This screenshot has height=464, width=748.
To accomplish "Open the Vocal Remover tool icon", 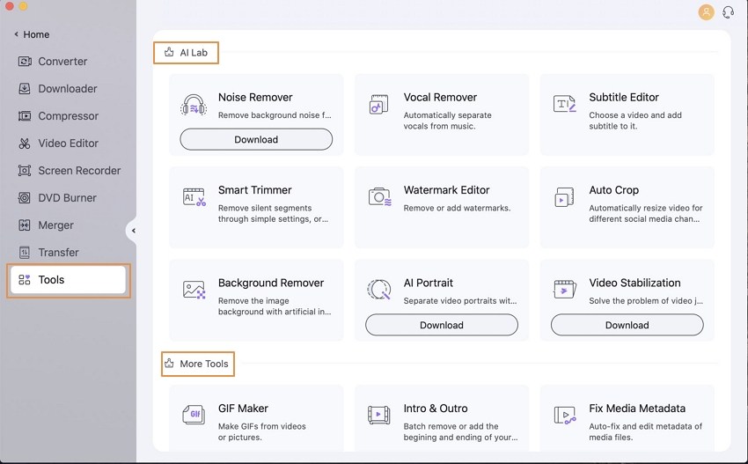I will click(x=378, y=105).
